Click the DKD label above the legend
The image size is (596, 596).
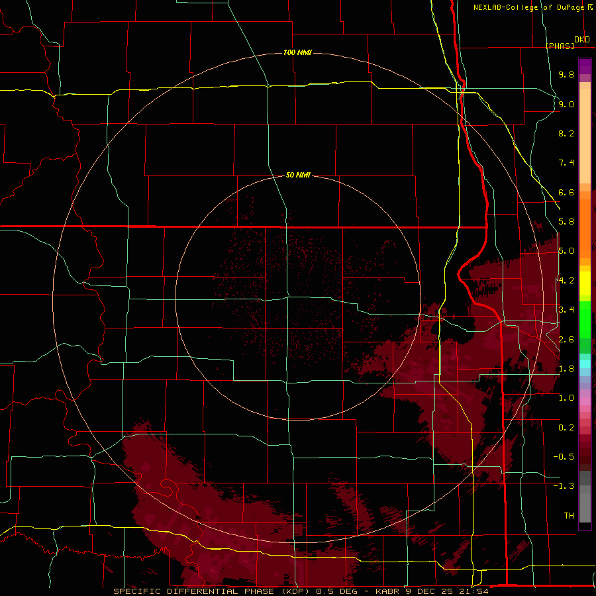(582, 40)
